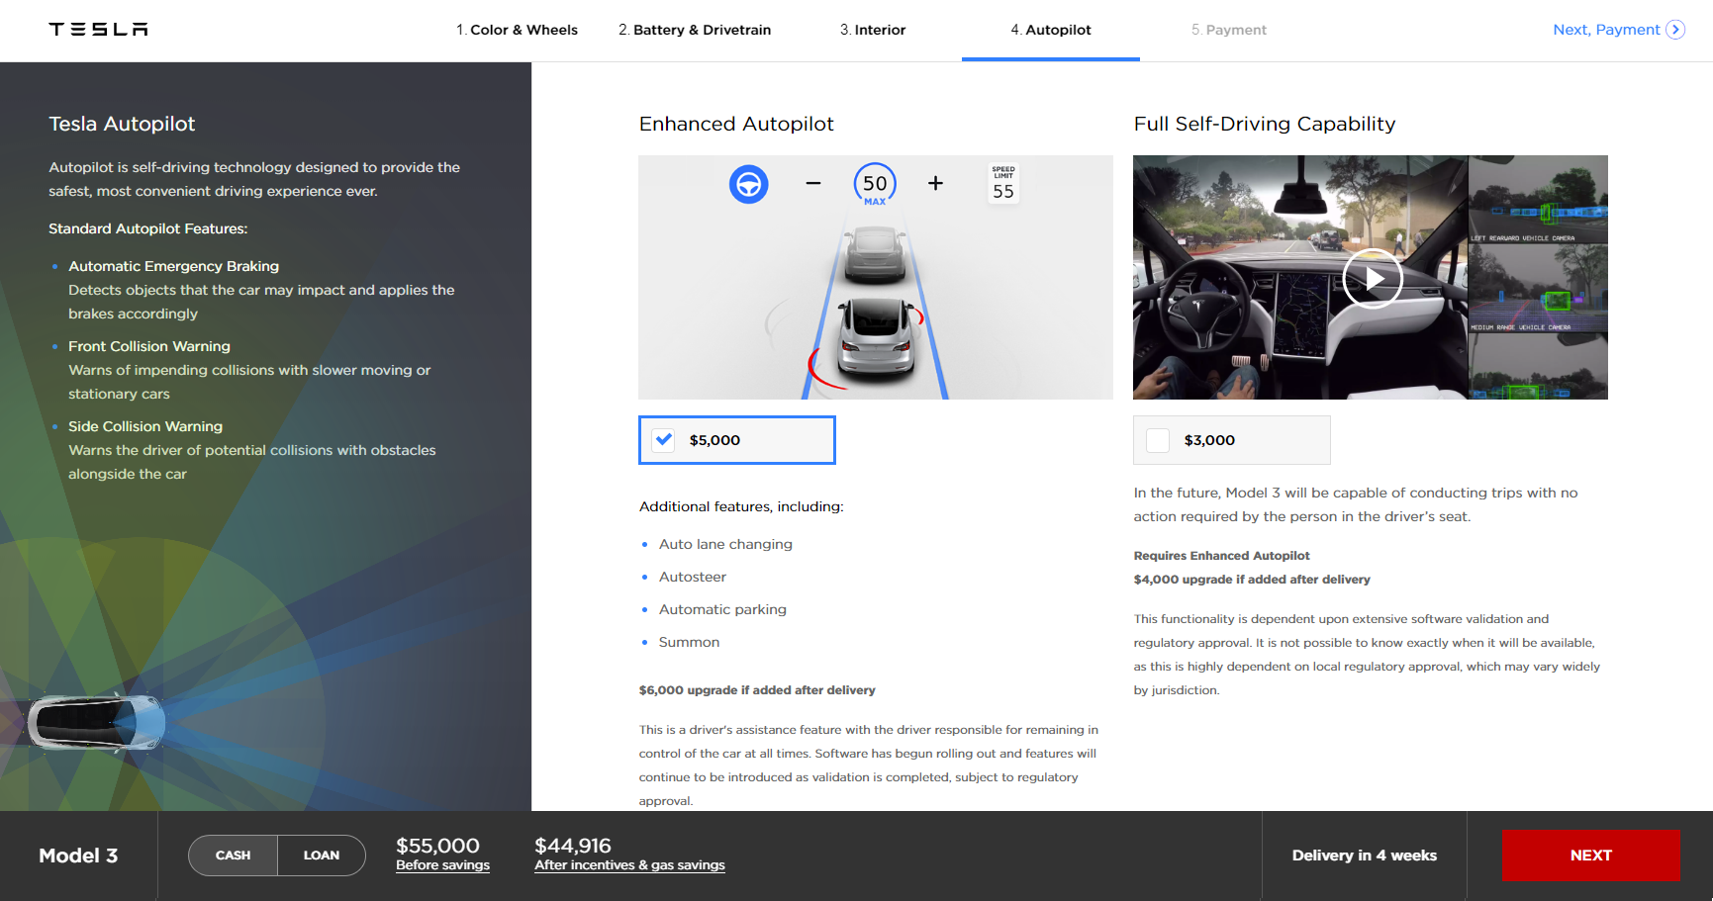Click the Side Collision Warning feature

point(145,426)
